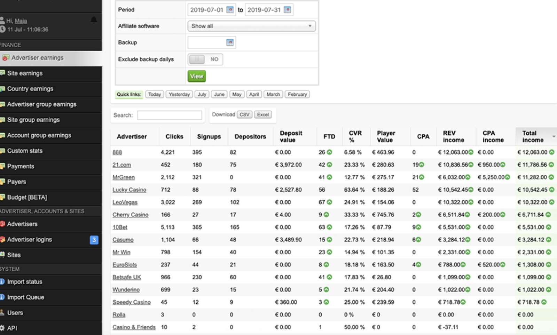Focus the Search input field
Image resolution: width=557 pixels, height=335 pixels.
[x=170, y=115]
